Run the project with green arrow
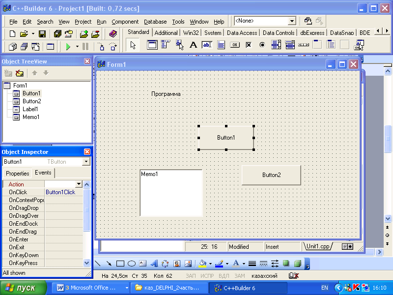 68,47
